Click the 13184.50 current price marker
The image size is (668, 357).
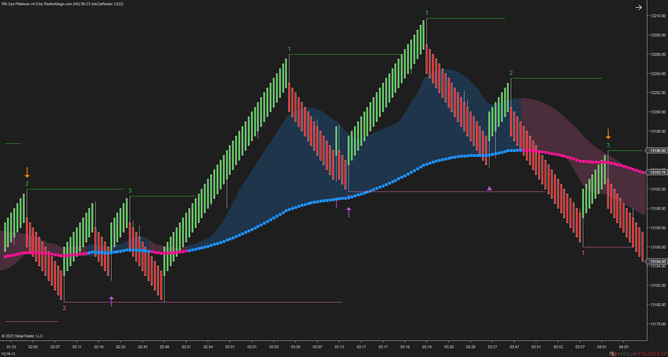656,262
